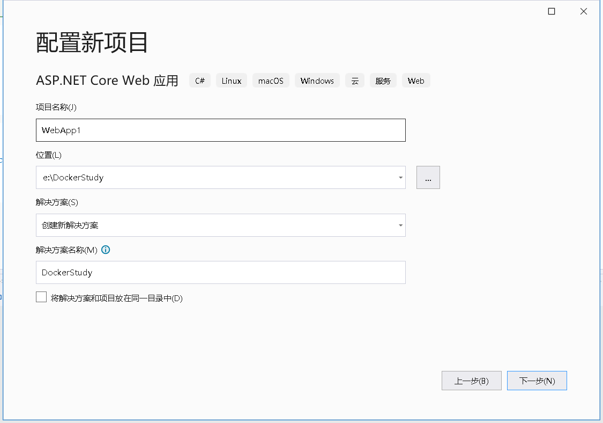Select the Linux platform tag
Screen dimensions: 603x423
(x=232, y=81)
